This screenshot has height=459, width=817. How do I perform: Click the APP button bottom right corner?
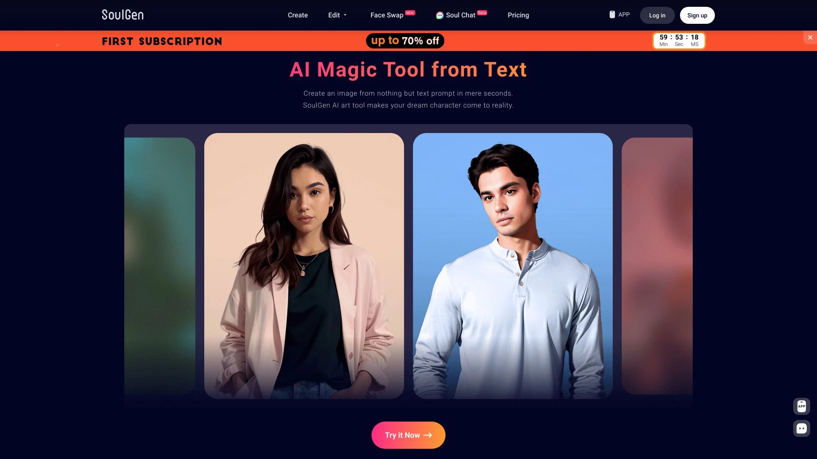tap(801, 406)
